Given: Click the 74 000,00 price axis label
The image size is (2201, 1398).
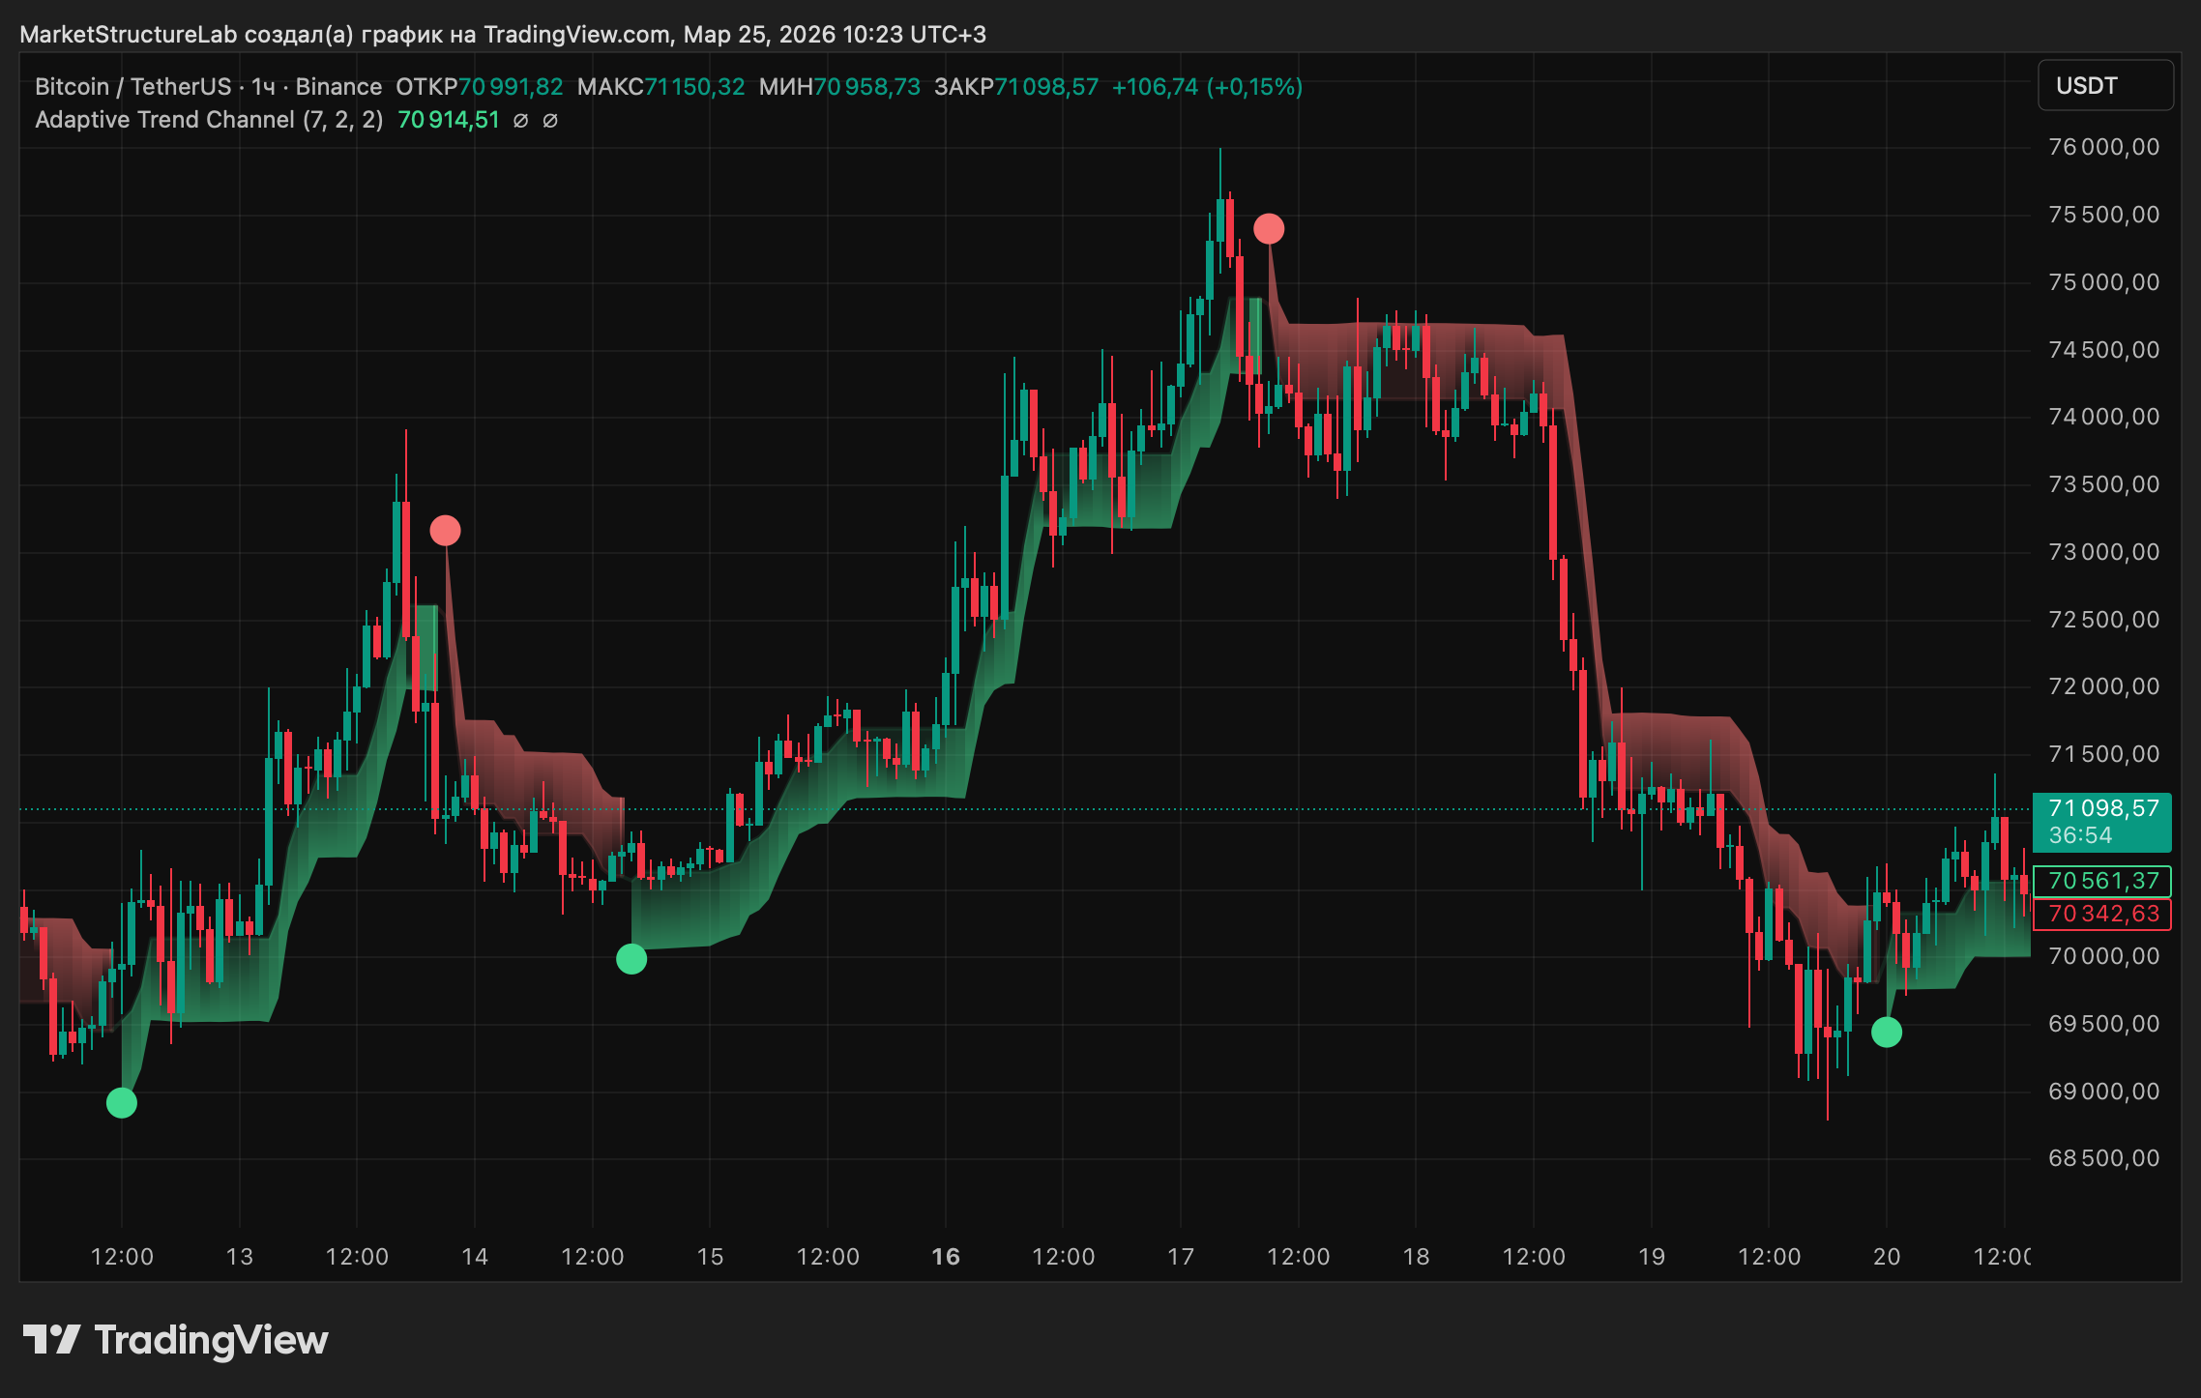Looking at the screenshot, I should [x=2103, y=417].
